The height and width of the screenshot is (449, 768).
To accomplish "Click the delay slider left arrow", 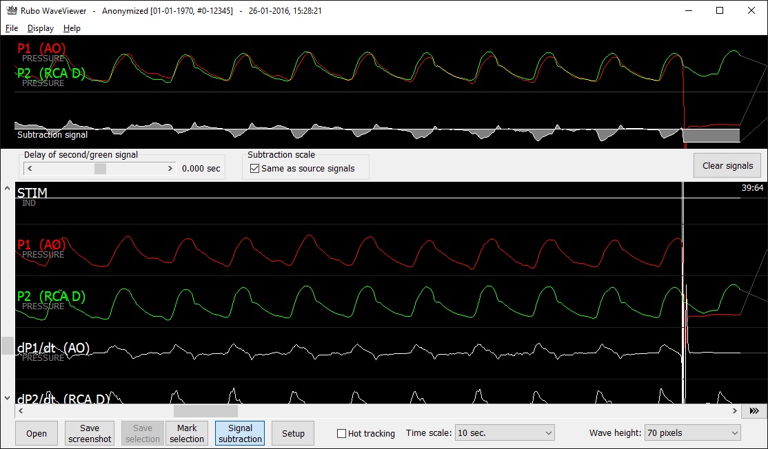I will coord(30,168).
